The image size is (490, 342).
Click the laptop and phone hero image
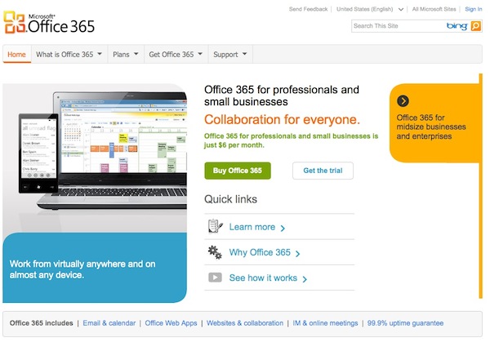95,158
